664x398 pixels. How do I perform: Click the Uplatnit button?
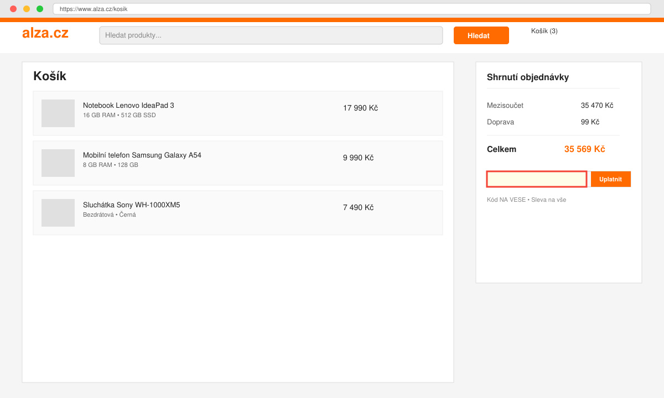point(611,179)
